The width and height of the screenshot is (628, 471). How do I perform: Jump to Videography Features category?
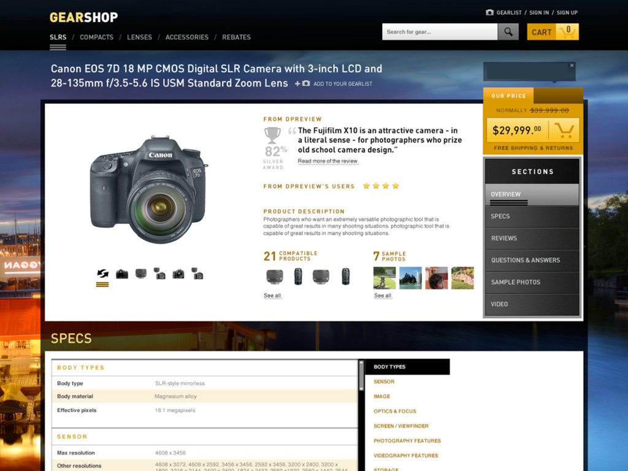406,456
